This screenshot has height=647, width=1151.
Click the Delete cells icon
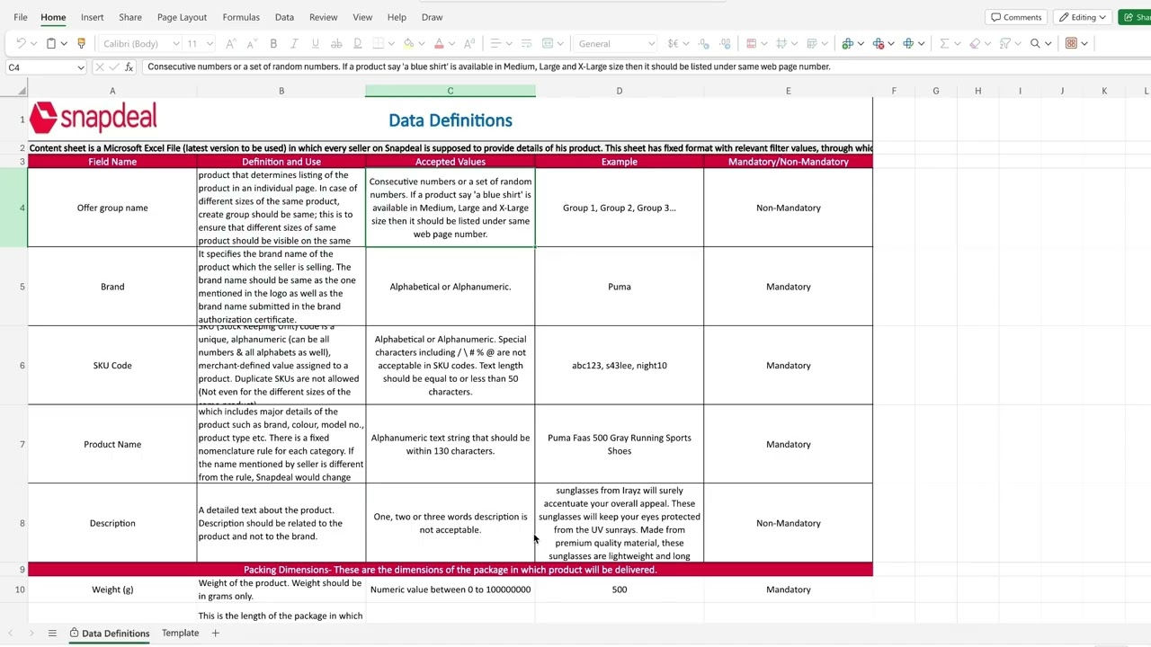pos(879,43)
